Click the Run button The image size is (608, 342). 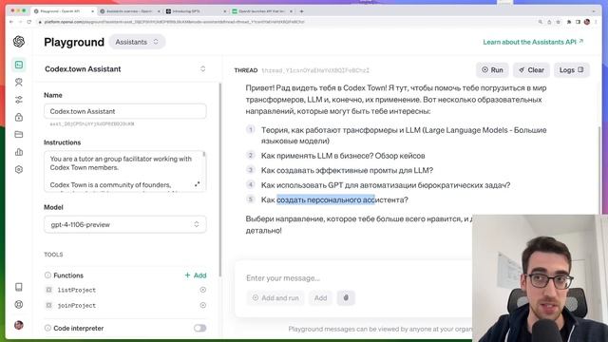pyautogui.click(x=492, y=70)
